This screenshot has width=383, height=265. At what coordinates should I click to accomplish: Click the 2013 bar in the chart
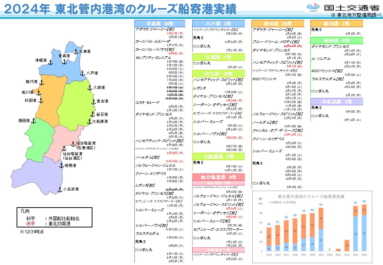[269, 239]
